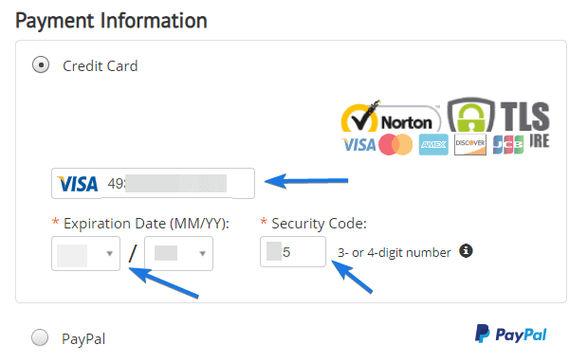Click the AMEX card logo
The image size is (588, 363).
click(x=433, y=144)
